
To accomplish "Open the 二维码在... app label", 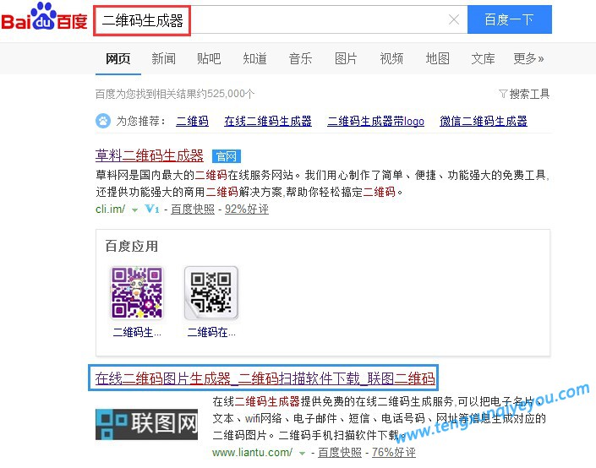I will (x=211, y=332).
